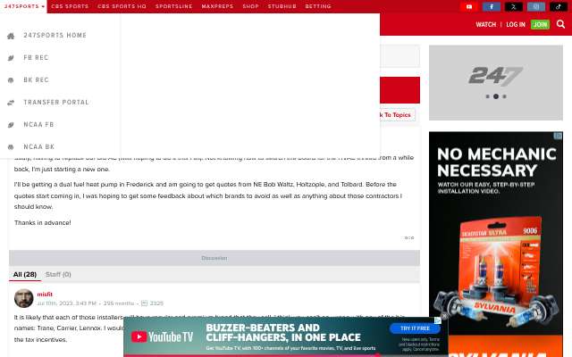Open the Facebook social icon
This screenshot has height=357, width=572.
pyautogui.click(x=492, y=6)
